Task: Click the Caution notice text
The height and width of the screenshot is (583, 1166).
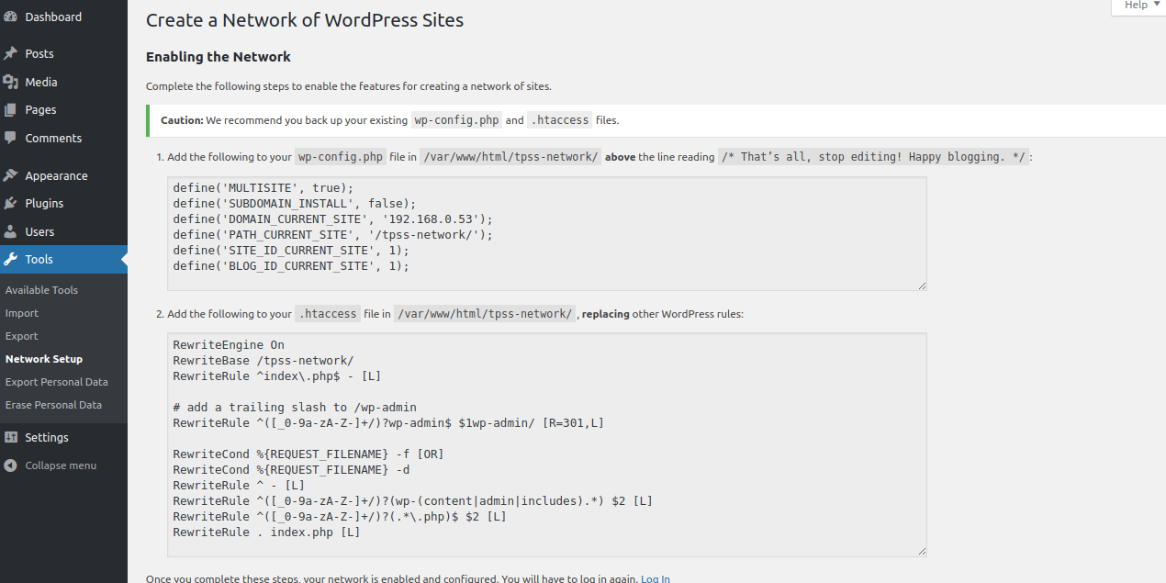Action: click(390, 120)
